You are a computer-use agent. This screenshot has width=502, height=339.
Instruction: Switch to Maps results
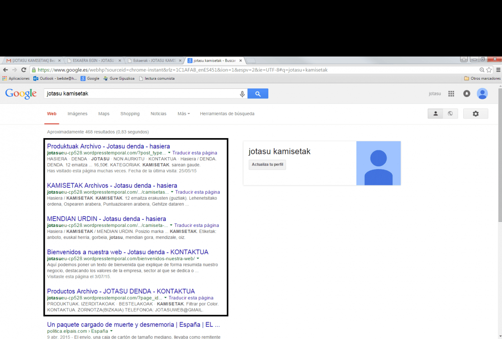104,113
